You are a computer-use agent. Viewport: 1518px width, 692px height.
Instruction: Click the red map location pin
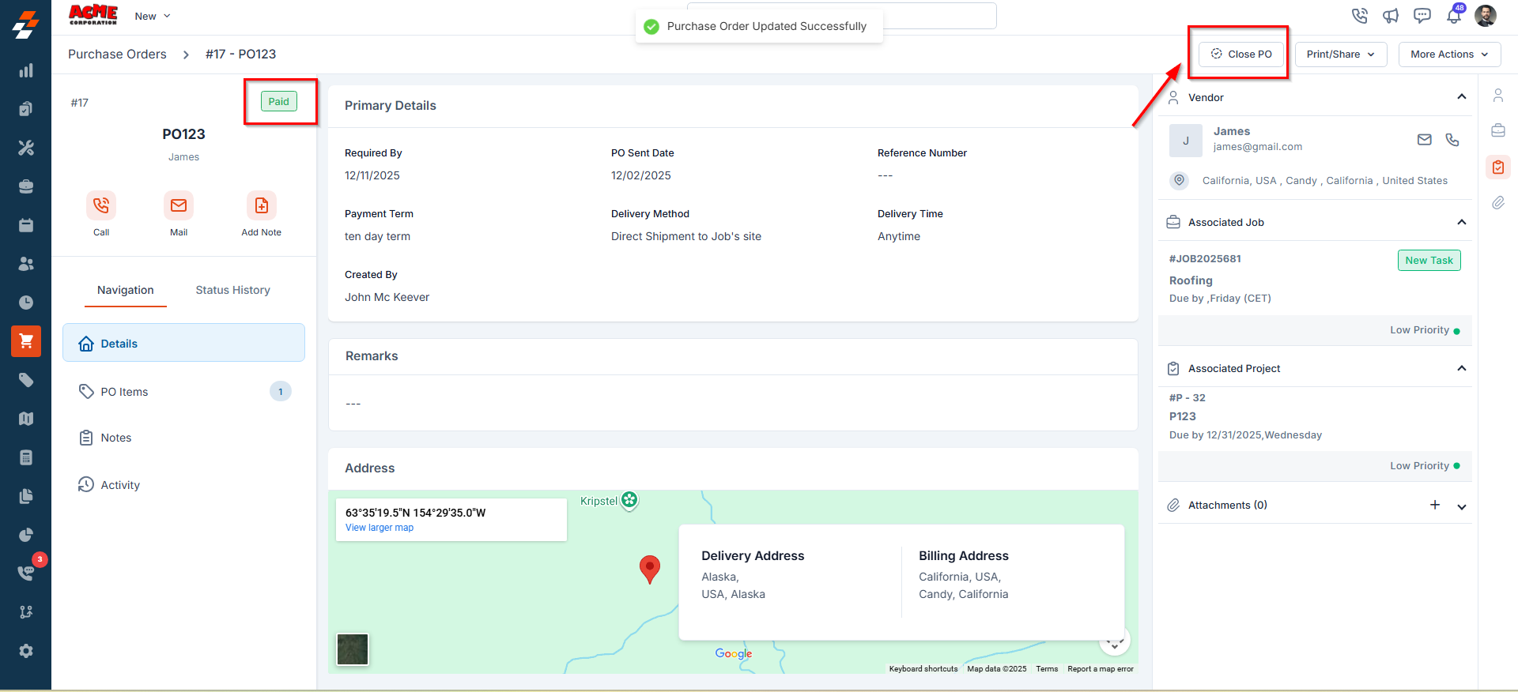click(x=650, y=569)
